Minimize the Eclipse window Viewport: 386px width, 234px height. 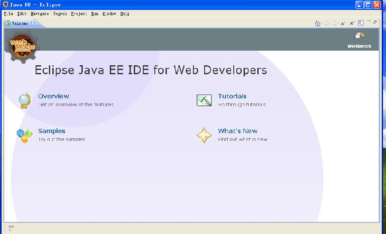[359, 5]
